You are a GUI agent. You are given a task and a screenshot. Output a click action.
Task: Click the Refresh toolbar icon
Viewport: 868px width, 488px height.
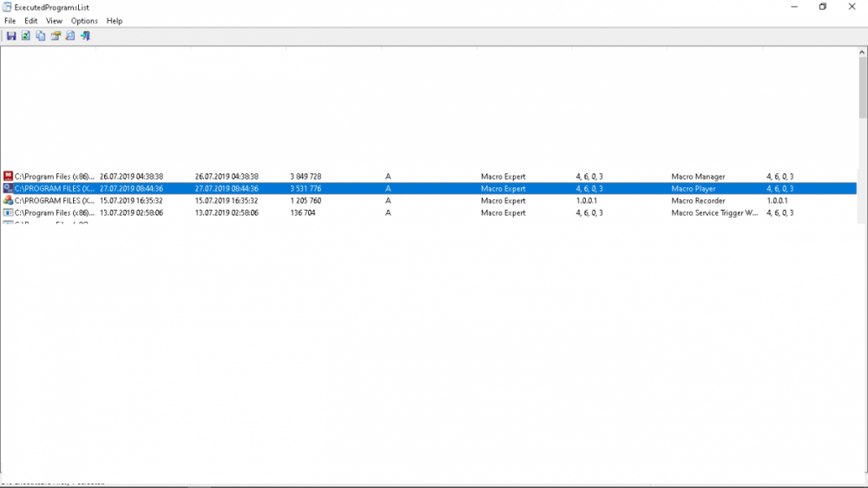26,36
